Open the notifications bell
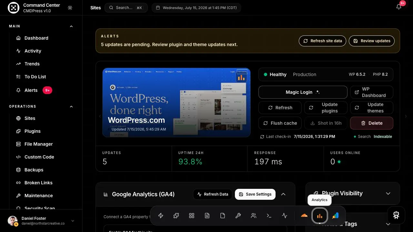Image resolution: width=413 pixels, height=232 pixels. coord(399,7)
